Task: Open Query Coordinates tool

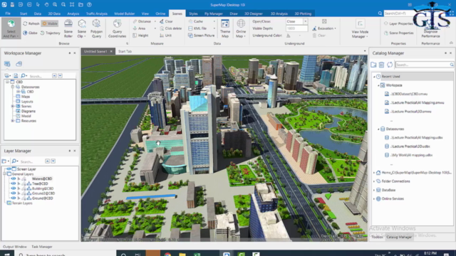Action: click(117, 28)
